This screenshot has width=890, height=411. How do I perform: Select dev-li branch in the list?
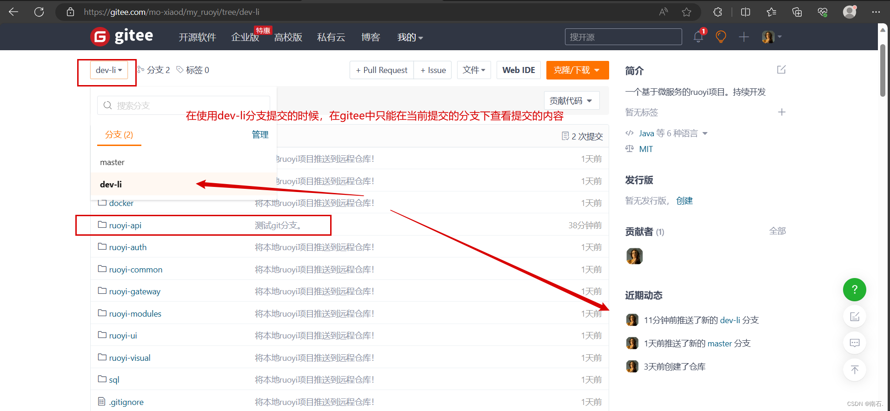pyautogui.click(x=184, y=185)
